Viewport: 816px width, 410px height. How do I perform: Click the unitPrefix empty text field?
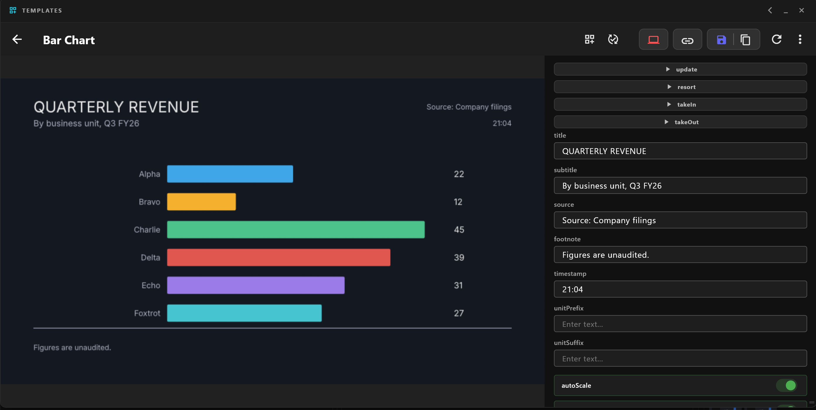[680, 324]
